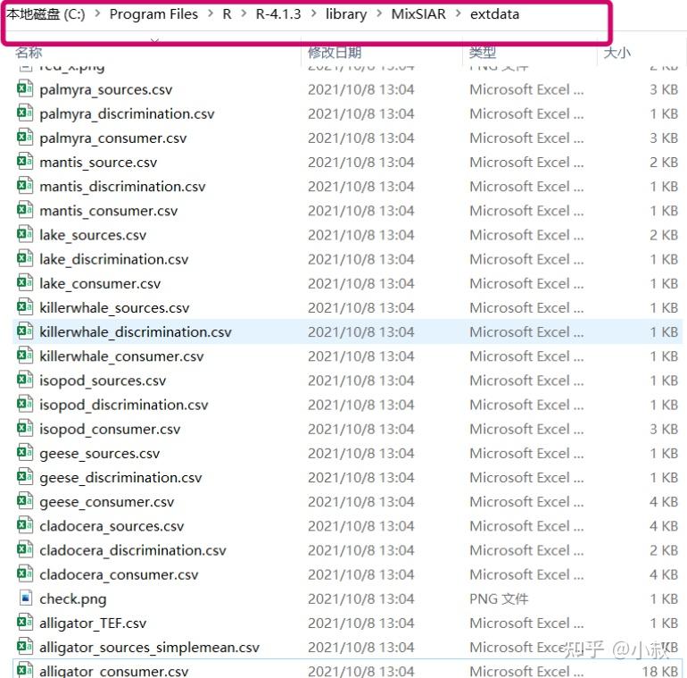Screen dimensions: 687x678
Task: Expand chevron after library in address bar
Action: click(379, 14)
